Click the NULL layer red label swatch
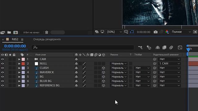This screenshot has width=198, height=111. 23,64
